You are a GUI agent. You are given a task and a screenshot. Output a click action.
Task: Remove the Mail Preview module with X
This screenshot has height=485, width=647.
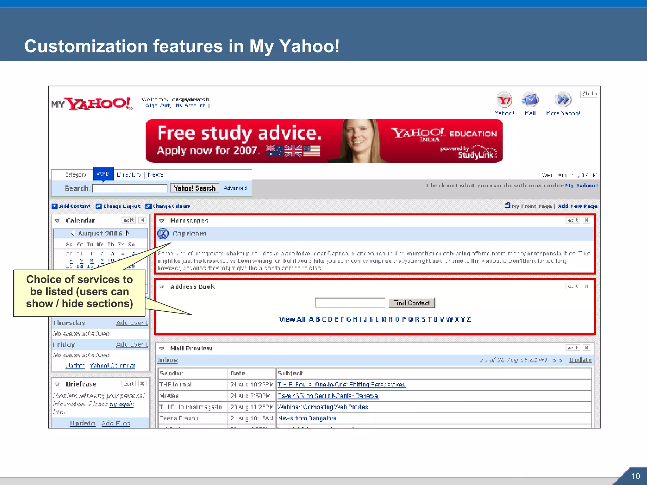(x=587, y=348)
